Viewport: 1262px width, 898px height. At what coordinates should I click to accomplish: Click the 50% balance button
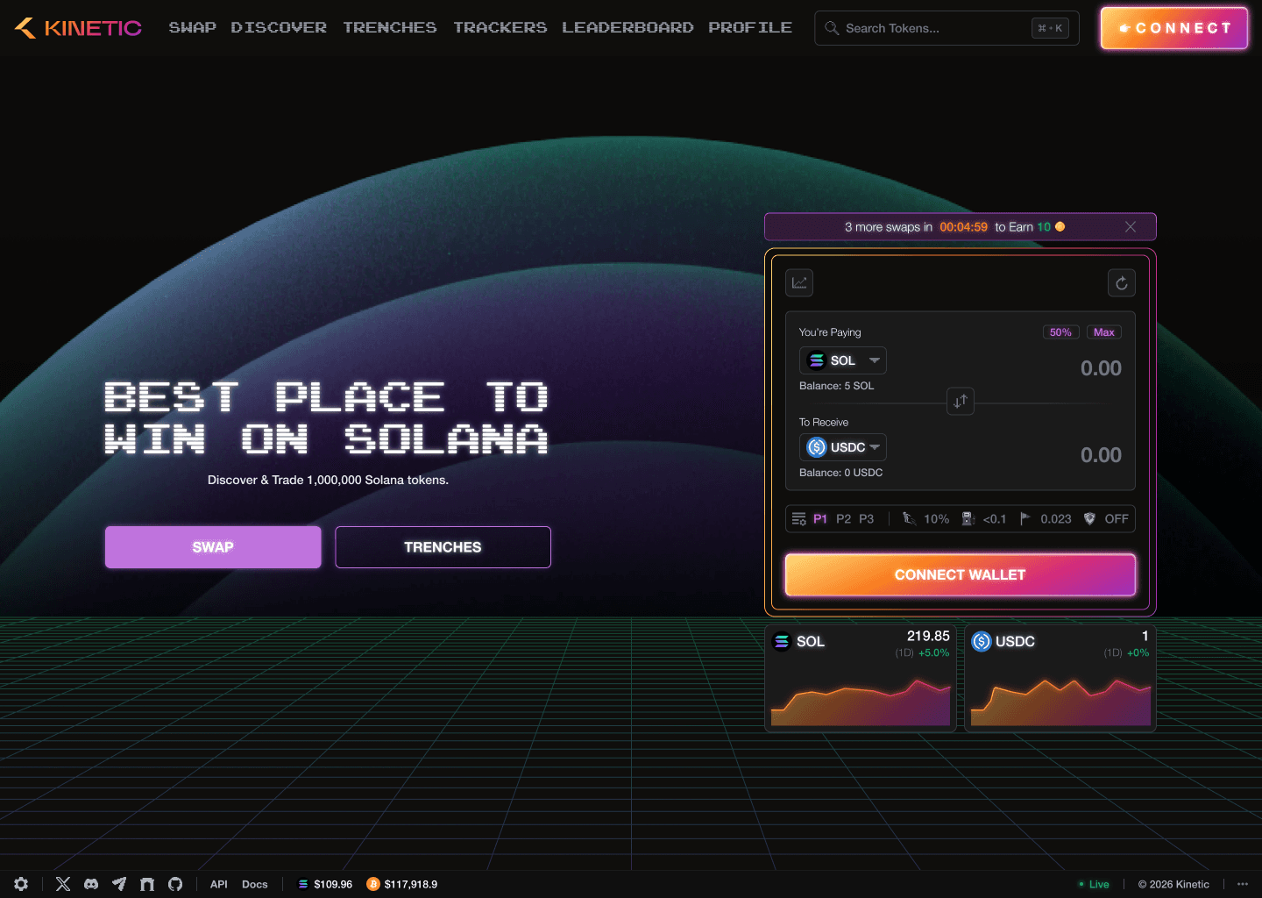coord(1060,332)
